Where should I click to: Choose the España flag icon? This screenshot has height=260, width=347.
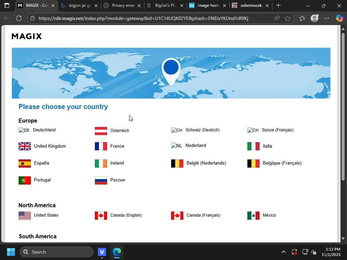coord(25,164)
